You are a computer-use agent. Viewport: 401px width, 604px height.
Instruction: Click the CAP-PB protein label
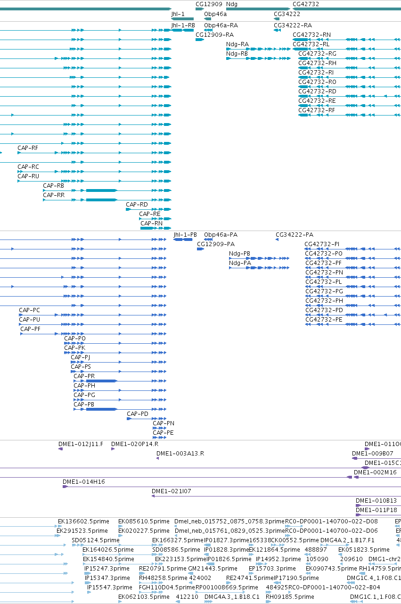click(84, 405)
